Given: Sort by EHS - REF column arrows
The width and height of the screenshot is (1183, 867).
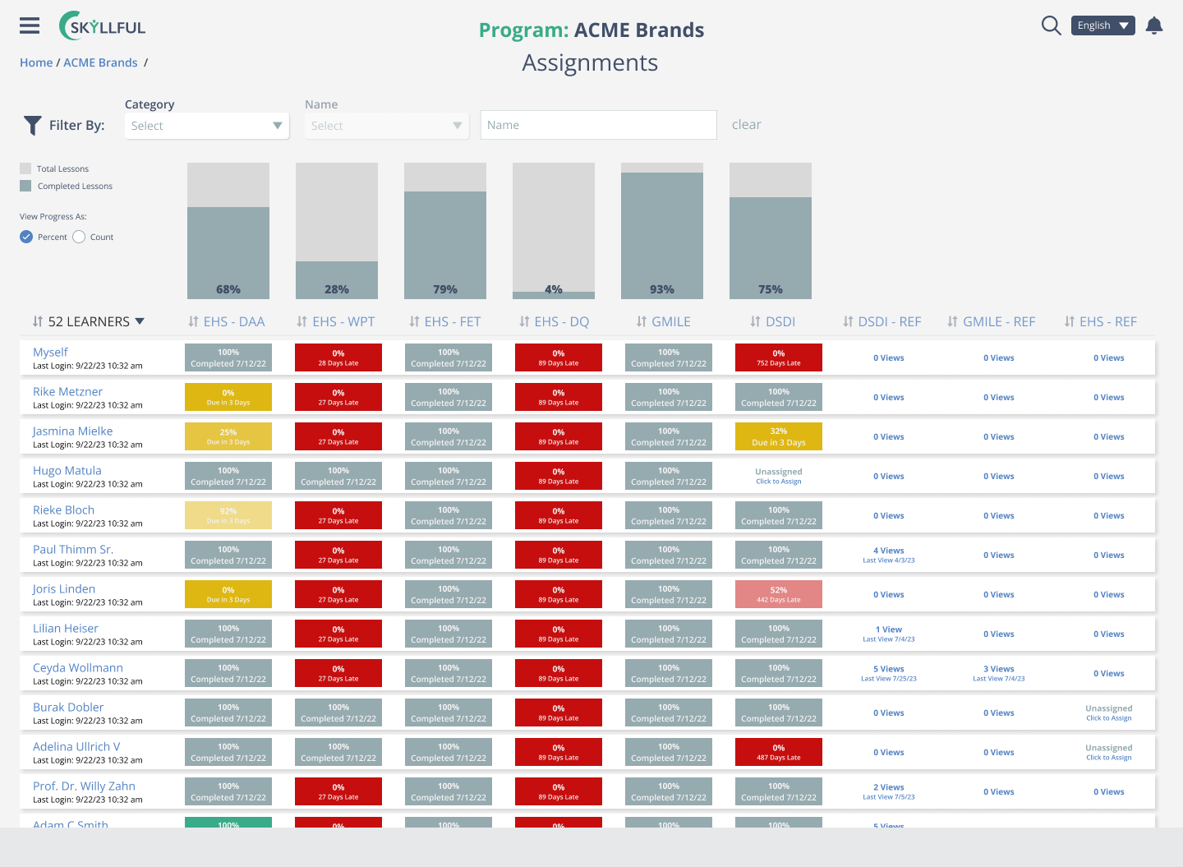Looking at the screenshot, I should [x=1069, y=321].
